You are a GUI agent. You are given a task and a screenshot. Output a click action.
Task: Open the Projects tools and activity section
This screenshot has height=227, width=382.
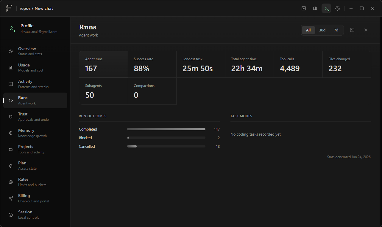coord(35,149)
